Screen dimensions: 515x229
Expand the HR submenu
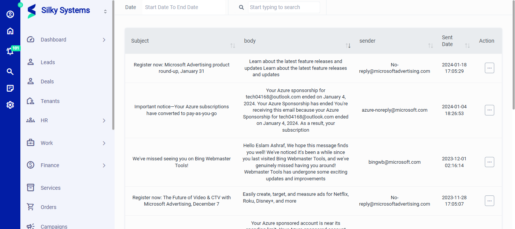(104, 120)
